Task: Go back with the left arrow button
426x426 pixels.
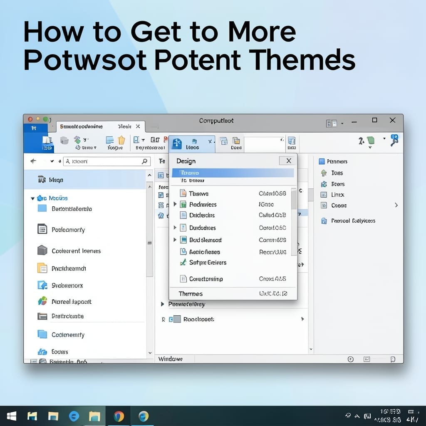Action: click(x=33, y=161)
